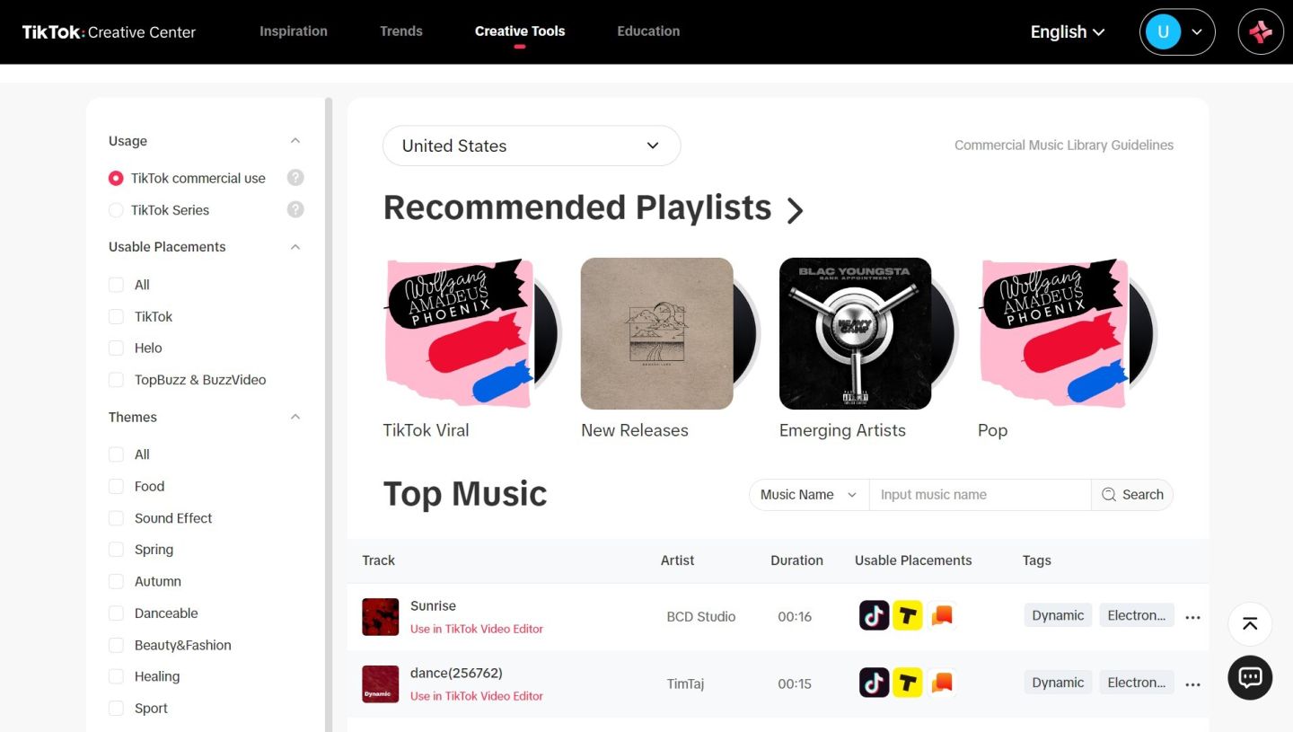Open the Inspiration menu item

(294, 31)
